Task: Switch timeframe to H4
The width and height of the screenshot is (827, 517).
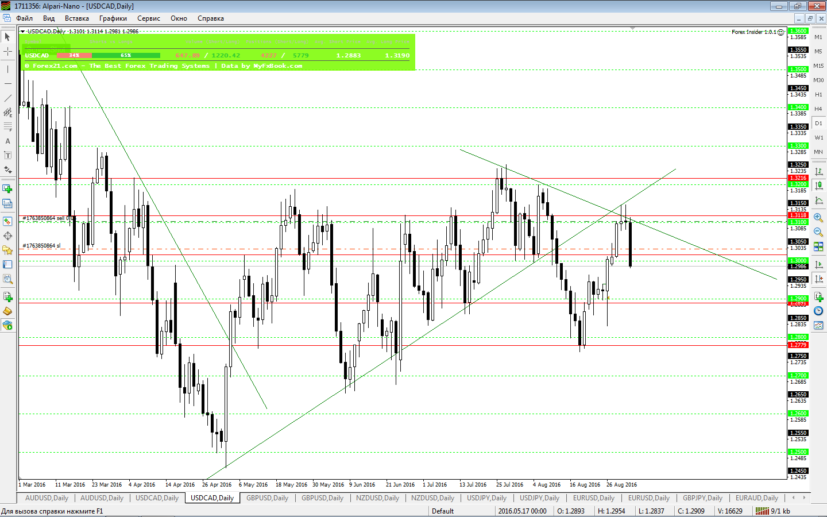Action: pos(818,109)
